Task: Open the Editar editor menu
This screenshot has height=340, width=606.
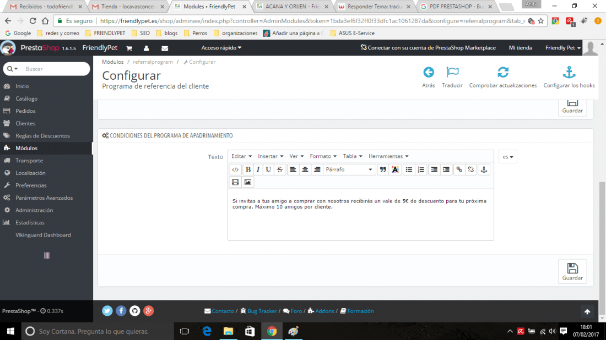Action: coord(241,156)
